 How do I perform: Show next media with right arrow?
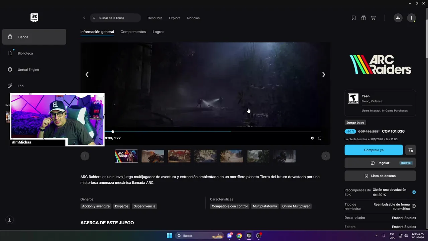(323, 75)
